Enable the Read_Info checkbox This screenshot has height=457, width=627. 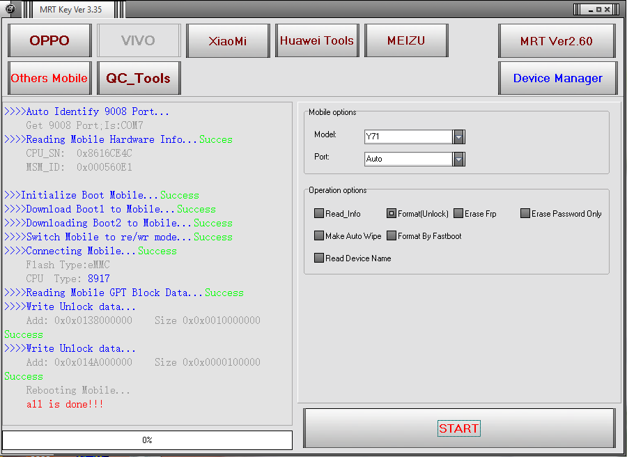pos(318,213)
